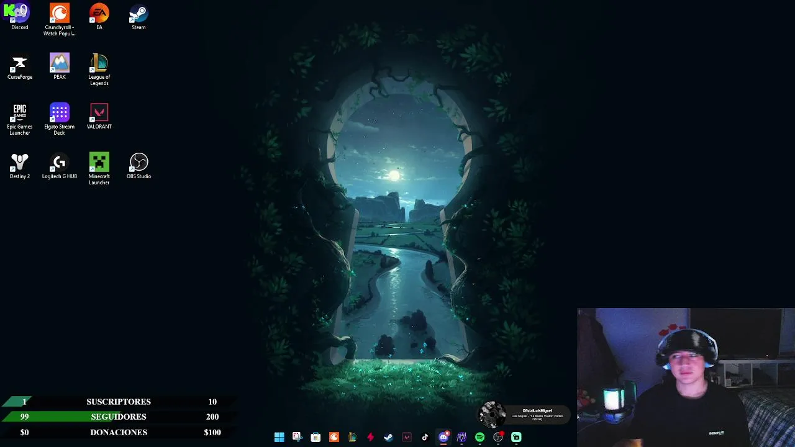Screen dimensions: 795x447
Task: Click the webcam feed overlay
Action: (x=686, y=377)
